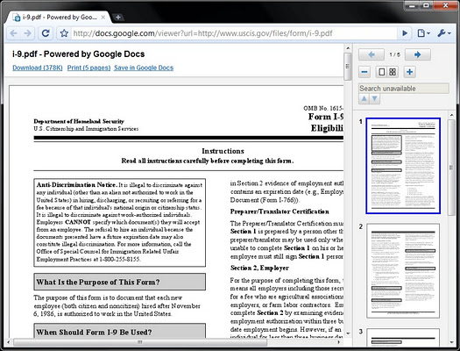Click the horizontal scrollbar left arrow
The image size is (460, 351).
(9, 342)
